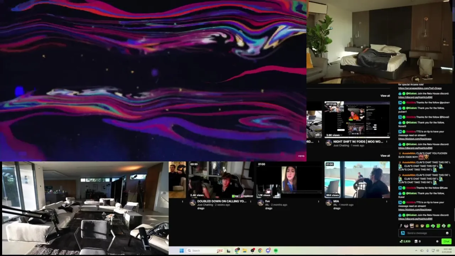Open the NIGHT SHIFT W/ FOIDS title

[358, 142]
